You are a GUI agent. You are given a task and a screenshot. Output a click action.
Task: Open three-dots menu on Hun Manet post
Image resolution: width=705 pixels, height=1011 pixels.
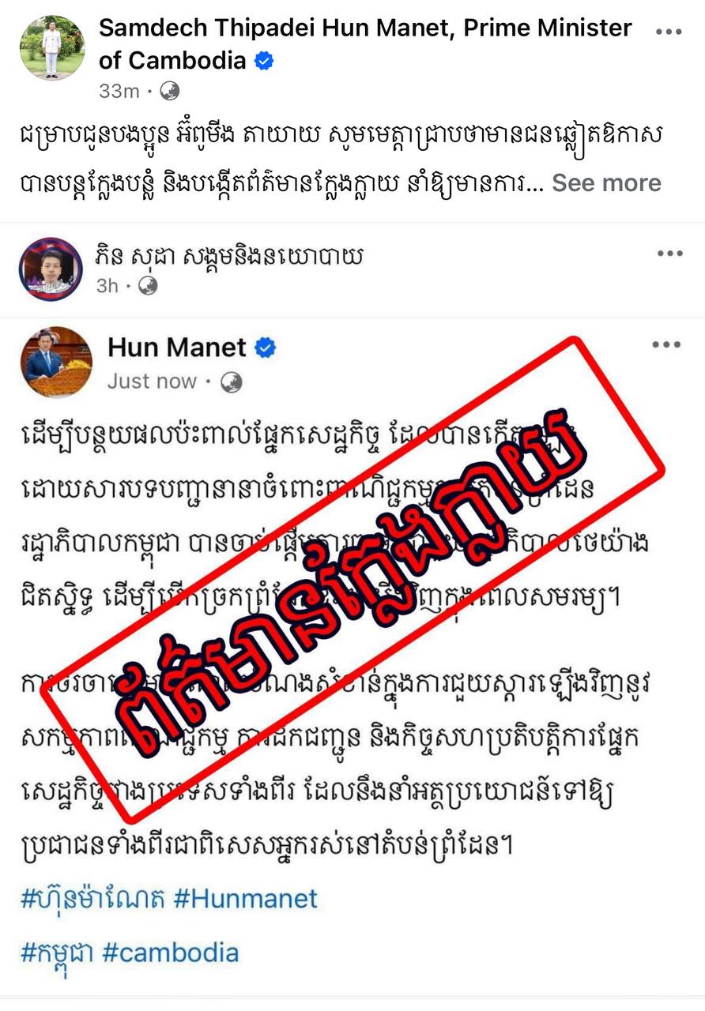point(666,344)
